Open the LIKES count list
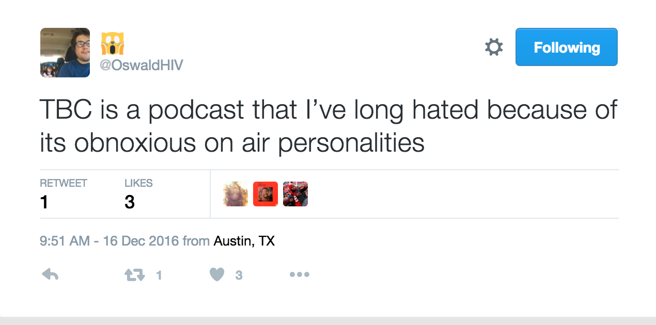 (x=138, y=194)
